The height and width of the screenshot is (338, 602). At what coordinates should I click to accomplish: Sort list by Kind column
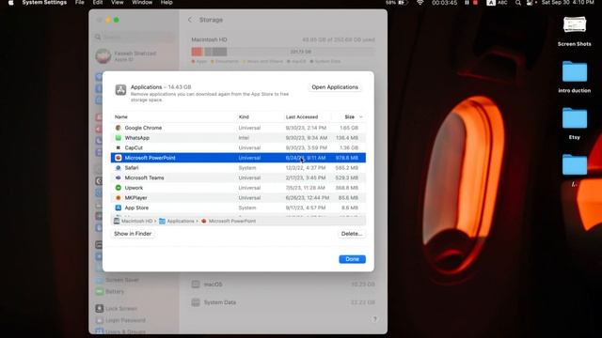244,116
